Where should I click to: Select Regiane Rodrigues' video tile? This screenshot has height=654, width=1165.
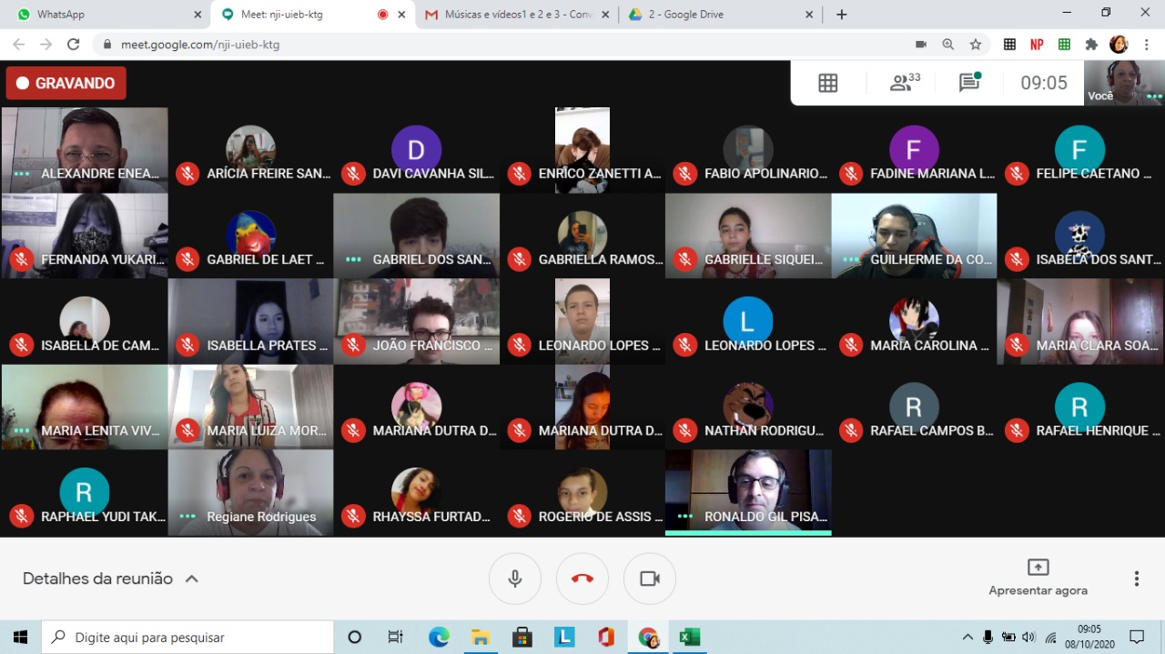pos(250,492)
